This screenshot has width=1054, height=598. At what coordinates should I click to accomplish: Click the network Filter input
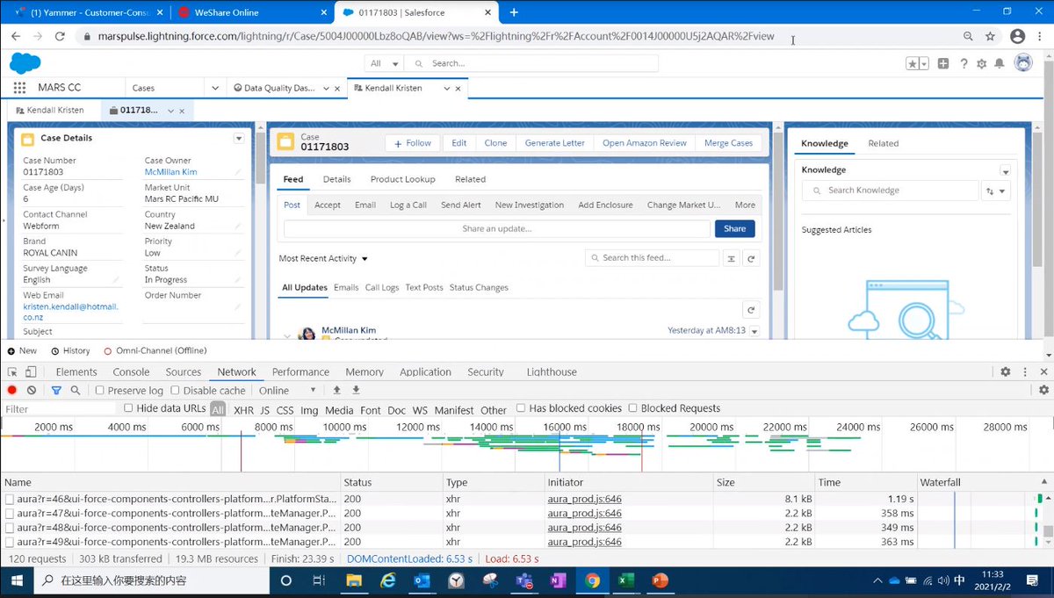tap(60, 409)
